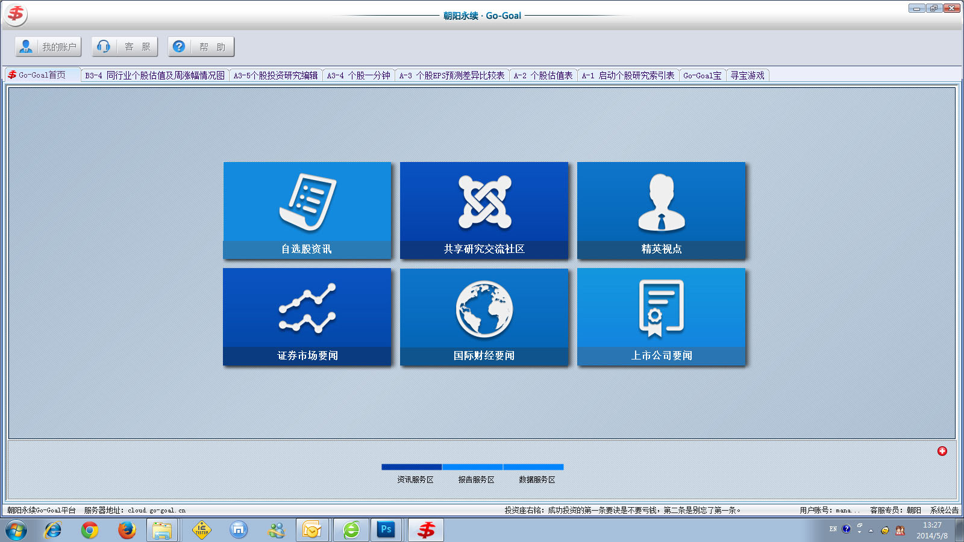This screenshot has width=964, height=542.
Task: Open Windows Explorer from taskbar
Action: [x=161, y=530]
